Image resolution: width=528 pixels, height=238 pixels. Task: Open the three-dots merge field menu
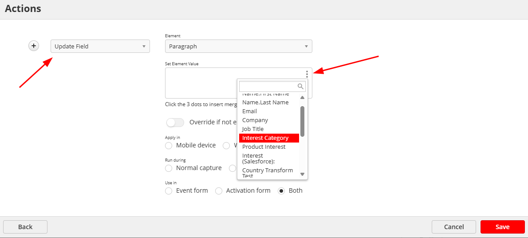tap(307, 74)
